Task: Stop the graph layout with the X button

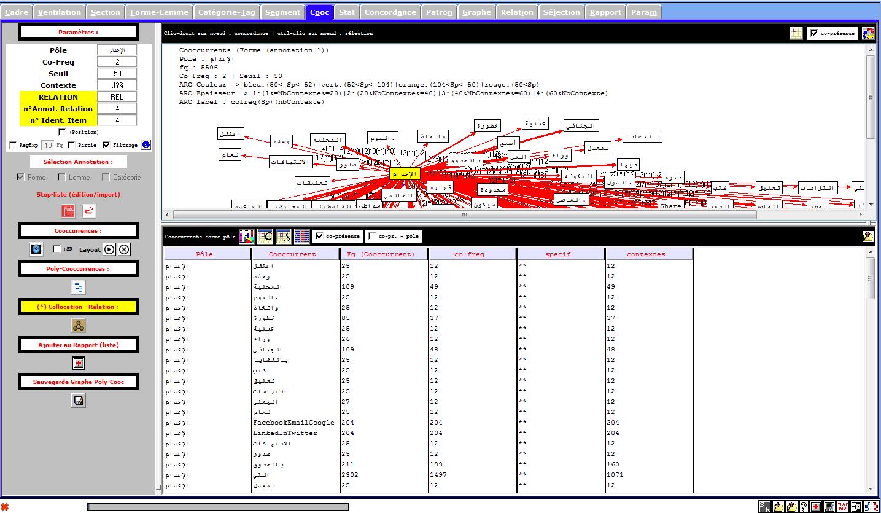Action: coord(124,249)
